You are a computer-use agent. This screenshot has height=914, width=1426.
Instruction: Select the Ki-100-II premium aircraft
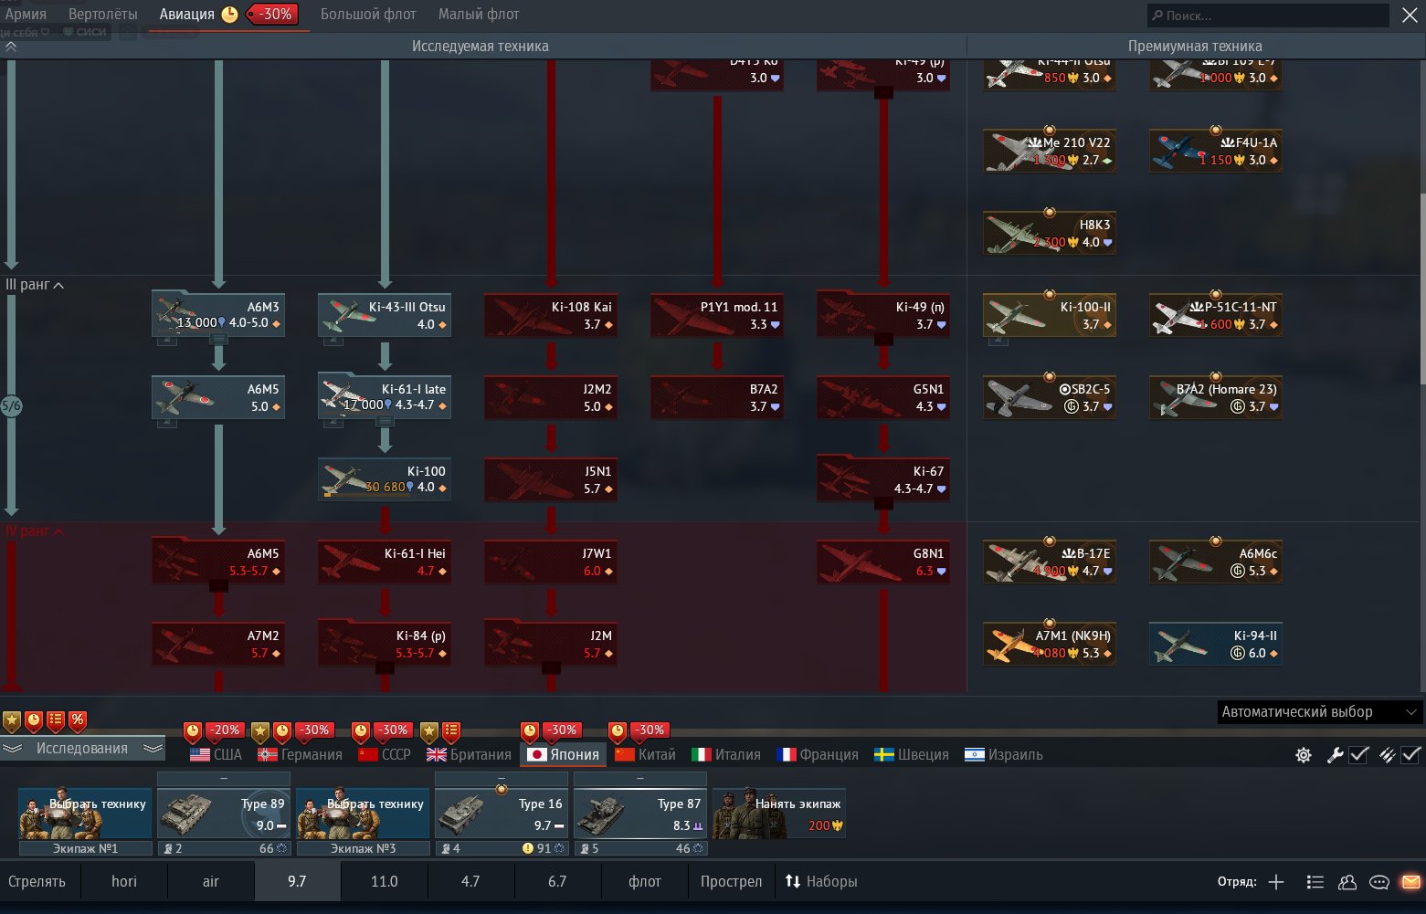[1050, 315]
